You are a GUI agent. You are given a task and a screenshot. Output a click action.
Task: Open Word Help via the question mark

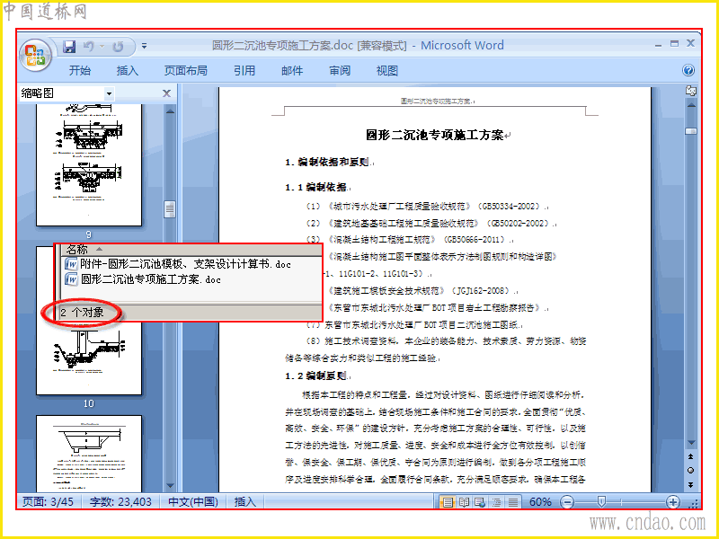coord(688,70)
